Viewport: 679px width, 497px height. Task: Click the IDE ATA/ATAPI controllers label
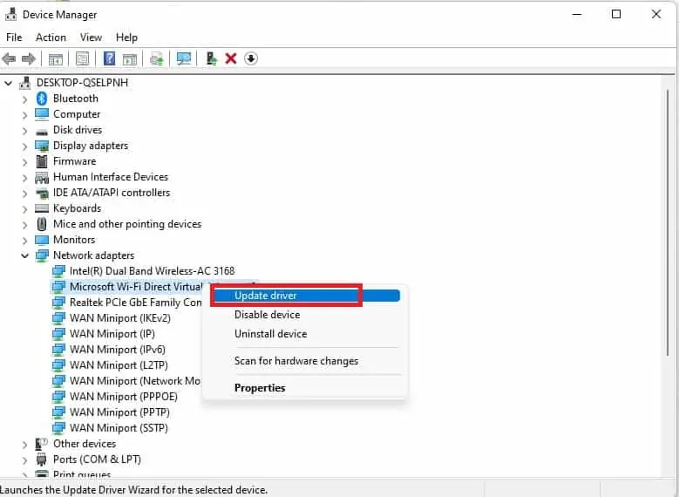pyautogui.click(x=112, y=193)
